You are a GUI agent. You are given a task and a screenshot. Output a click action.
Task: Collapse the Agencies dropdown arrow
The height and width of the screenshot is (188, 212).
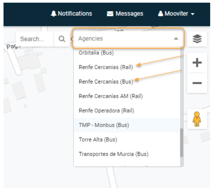pos(176,39)
